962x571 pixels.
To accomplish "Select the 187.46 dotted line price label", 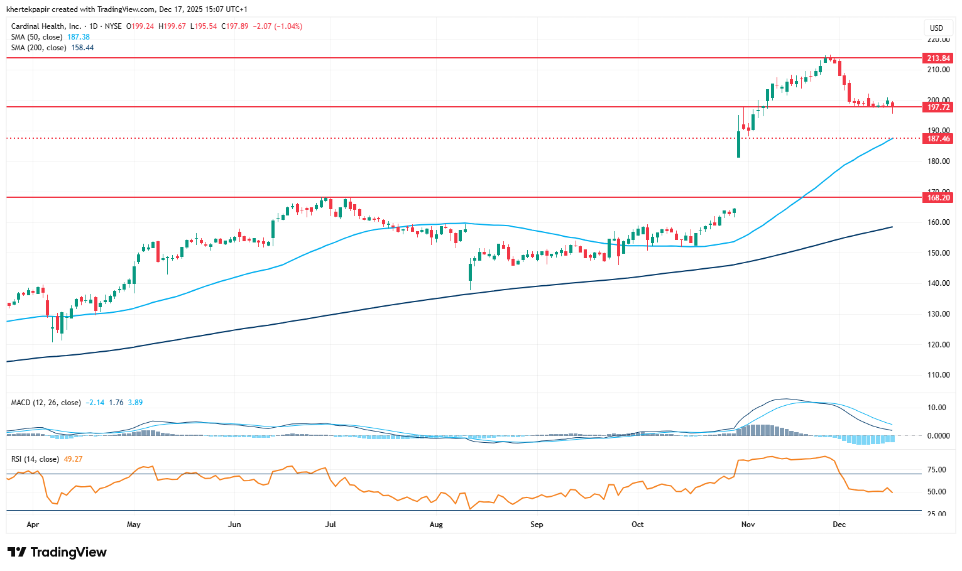I will pos(938,138).
